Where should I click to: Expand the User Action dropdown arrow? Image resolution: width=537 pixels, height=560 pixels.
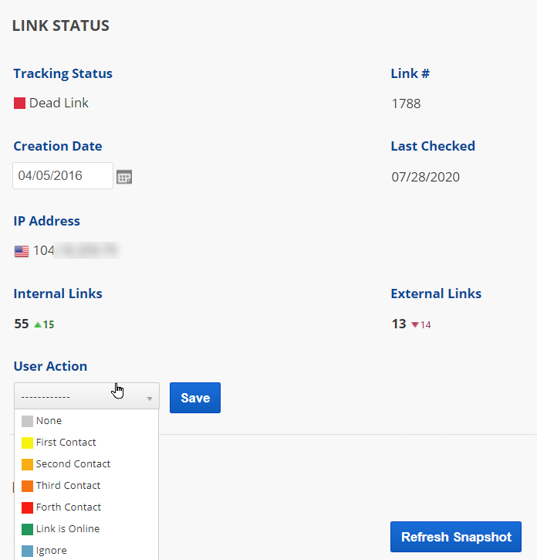click(x=150, y=399)
